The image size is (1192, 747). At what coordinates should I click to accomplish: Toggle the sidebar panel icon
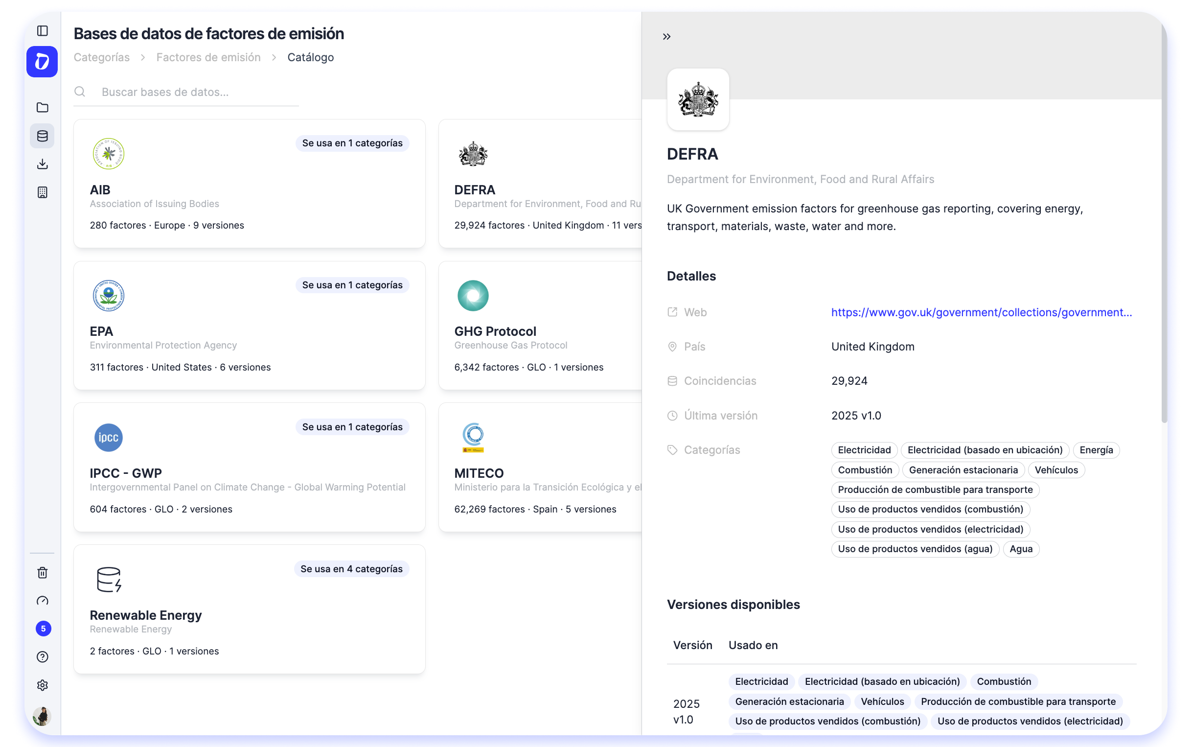43,31
